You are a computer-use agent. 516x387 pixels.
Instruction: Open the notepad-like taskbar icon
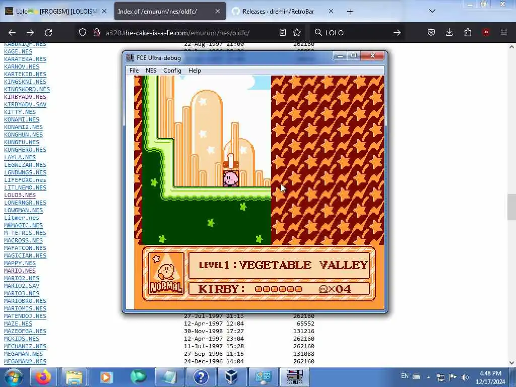pyautogui.click(x=169, y=377)
